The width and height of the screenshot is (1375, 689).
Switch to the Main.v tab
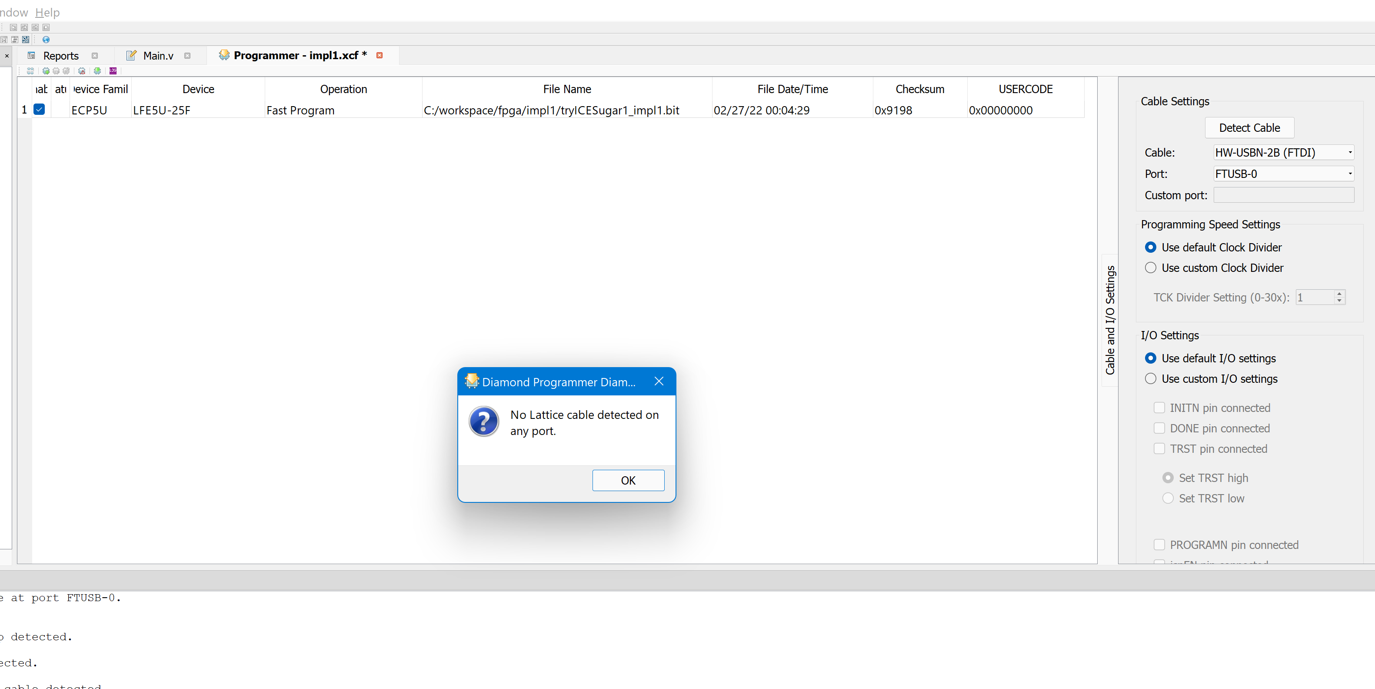click(x=158, y=56)
